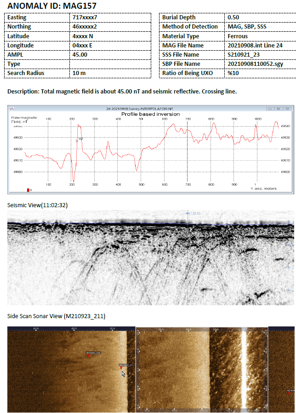Click the Material Type value Ferrous
The width and height of the screenshot is (296, 413).
238,36
